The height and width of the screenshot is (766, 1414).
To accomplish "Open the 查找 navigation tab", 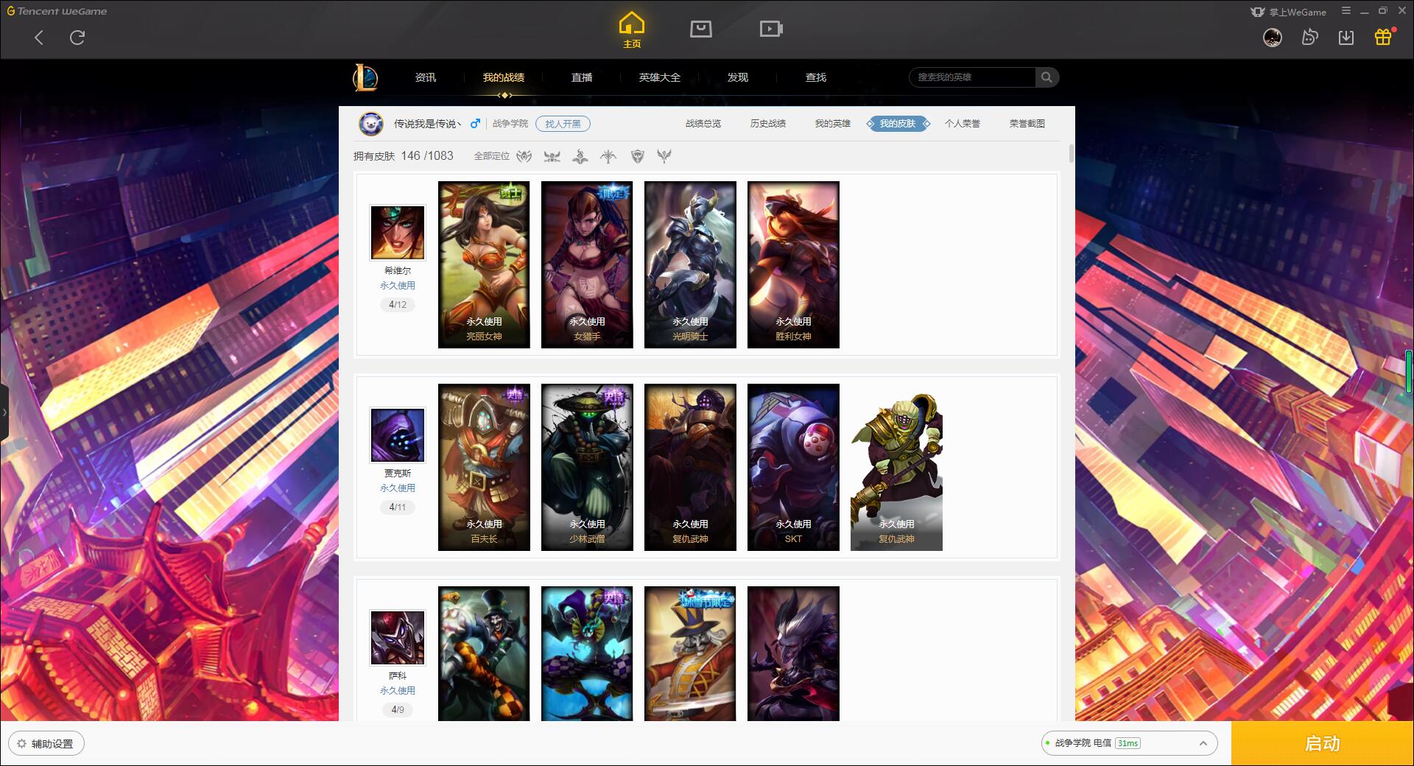I will click(816, 77).
